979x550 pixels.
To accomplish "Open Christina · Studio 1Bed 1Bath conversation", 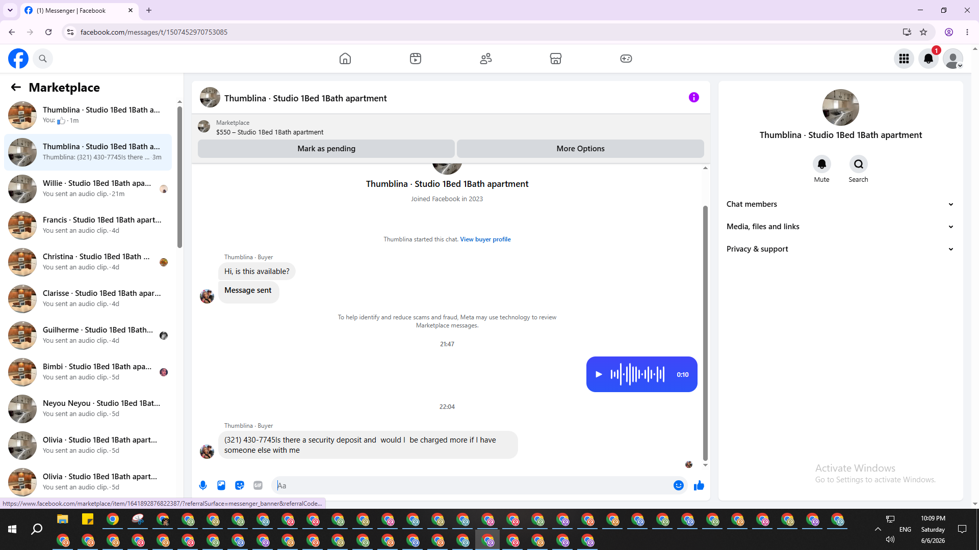I will (88, 262).
